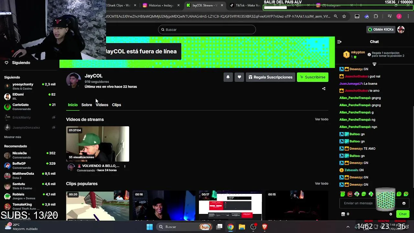This screenshot has width=414, height=233.
Task: Open the Kick shop icon beside the 0 counter
Action: click(x=343, y=214)
